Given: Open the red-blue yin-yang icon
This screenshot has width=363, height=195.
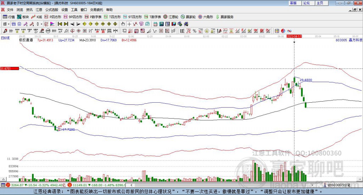Looking at the screenshot, I should coord(283,31).
